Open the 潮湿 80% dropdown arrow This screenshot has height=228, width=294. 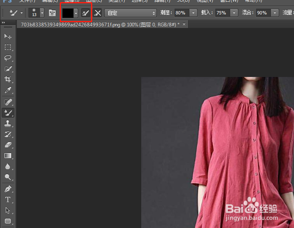pos(193,13)
